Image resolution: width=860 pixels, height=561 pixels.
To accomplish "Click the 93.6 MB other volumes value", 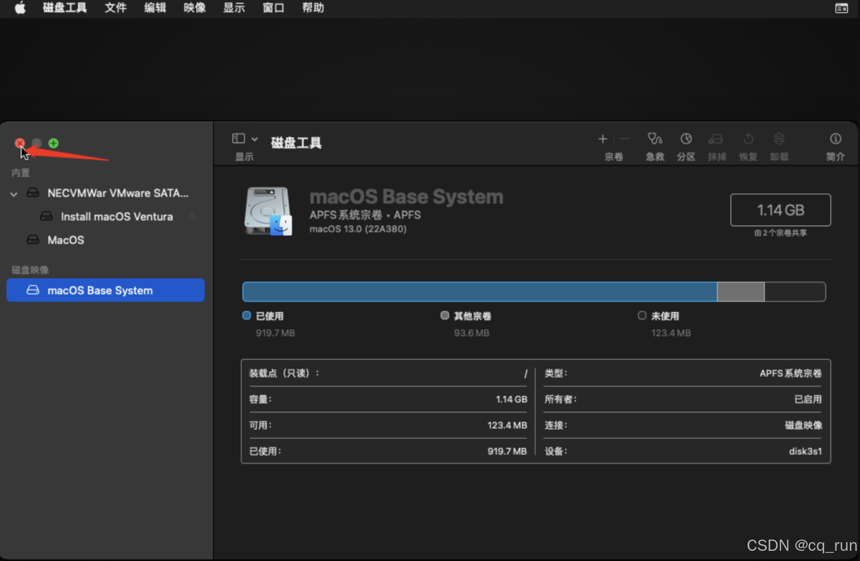I will (472, 333).
